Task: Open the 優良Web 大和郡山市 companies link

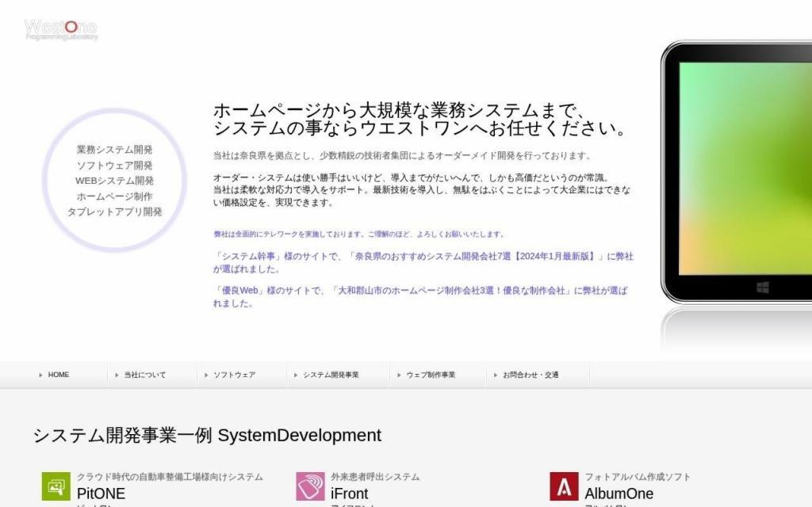Action: (x=420, y=296)
